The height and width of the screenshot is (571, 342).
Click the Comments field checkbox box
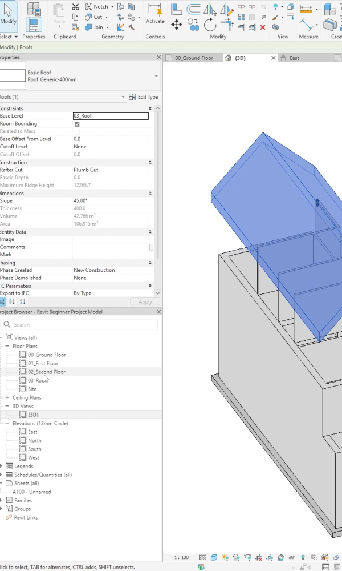pos(151,247)
